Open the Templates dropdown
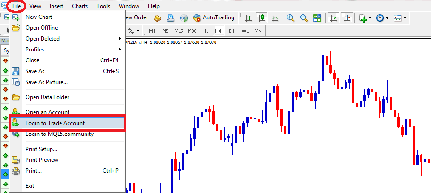The width and height of the screenshot is (431, 193). click(400, 18)
